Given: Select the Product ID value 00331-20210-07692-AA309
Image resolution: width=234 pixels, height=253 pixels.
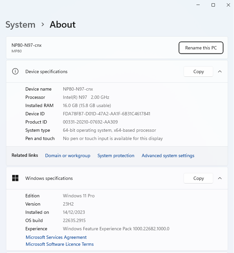Looking at the screenshot, I should 90,122.
